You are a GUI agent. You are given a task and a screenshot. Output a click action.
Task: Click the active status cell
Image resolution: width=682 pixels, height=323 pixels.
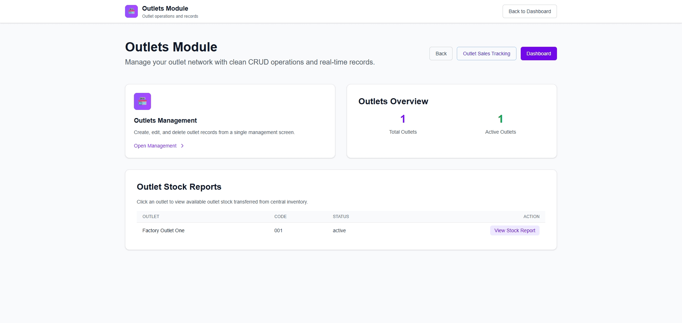pyautogui.click(x=339, y=230)
